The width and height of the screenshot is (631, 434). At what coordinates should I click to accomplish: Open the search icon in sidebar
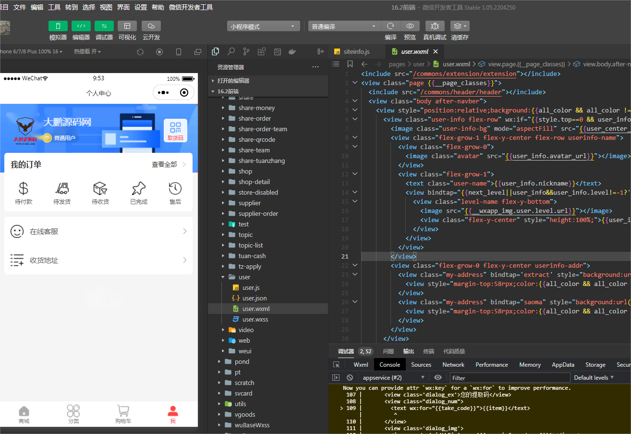231,51
